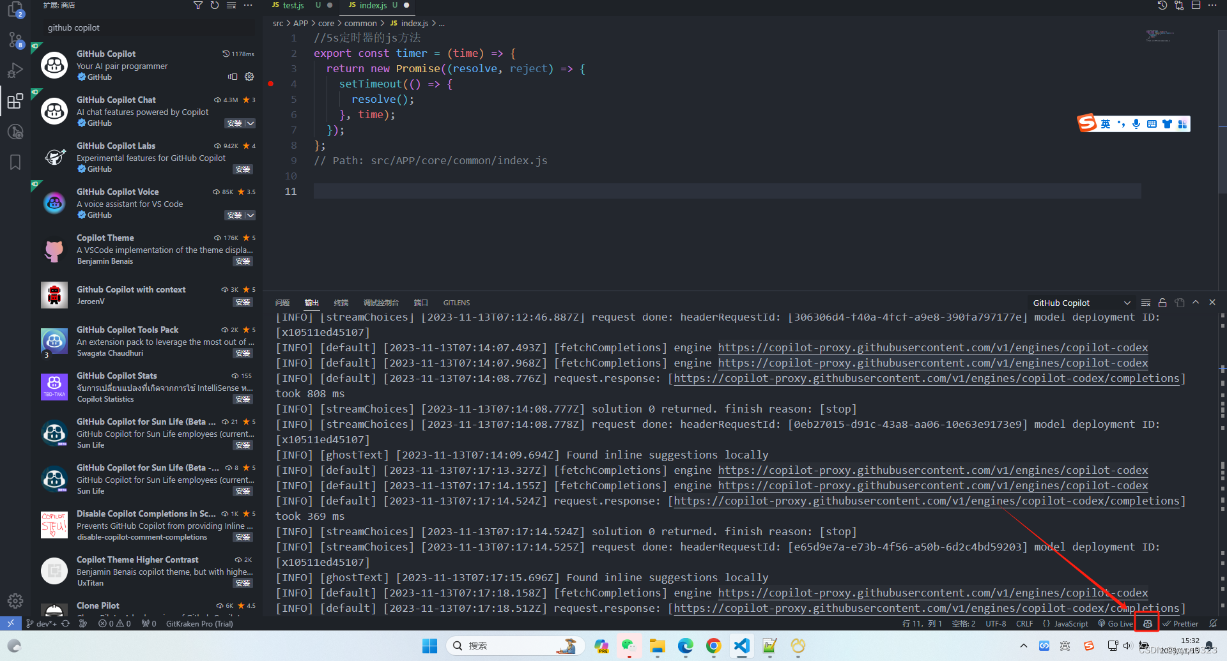
Task: Toggle breakpoint on line 4
Action: (x=271, y=84)
